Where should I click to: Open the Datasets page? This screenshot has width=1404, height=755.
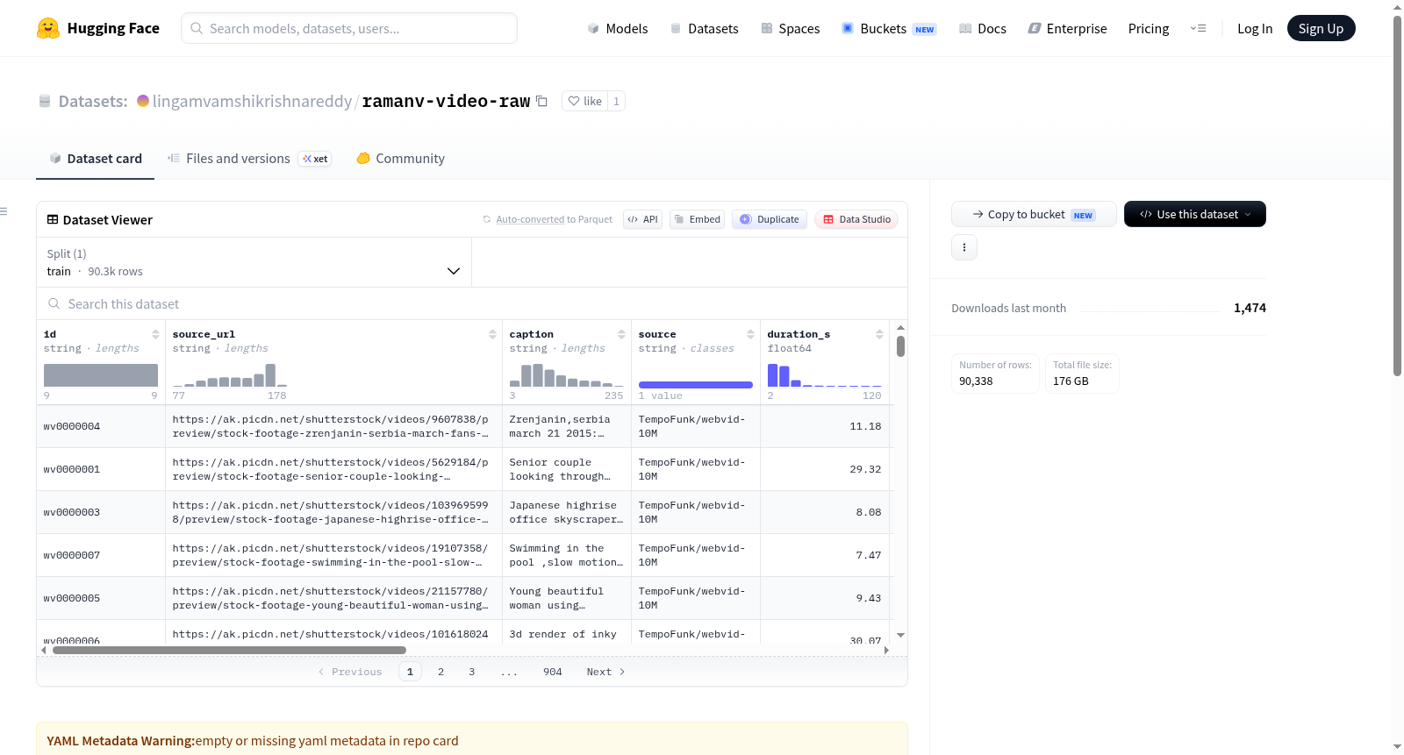(704, 28)
